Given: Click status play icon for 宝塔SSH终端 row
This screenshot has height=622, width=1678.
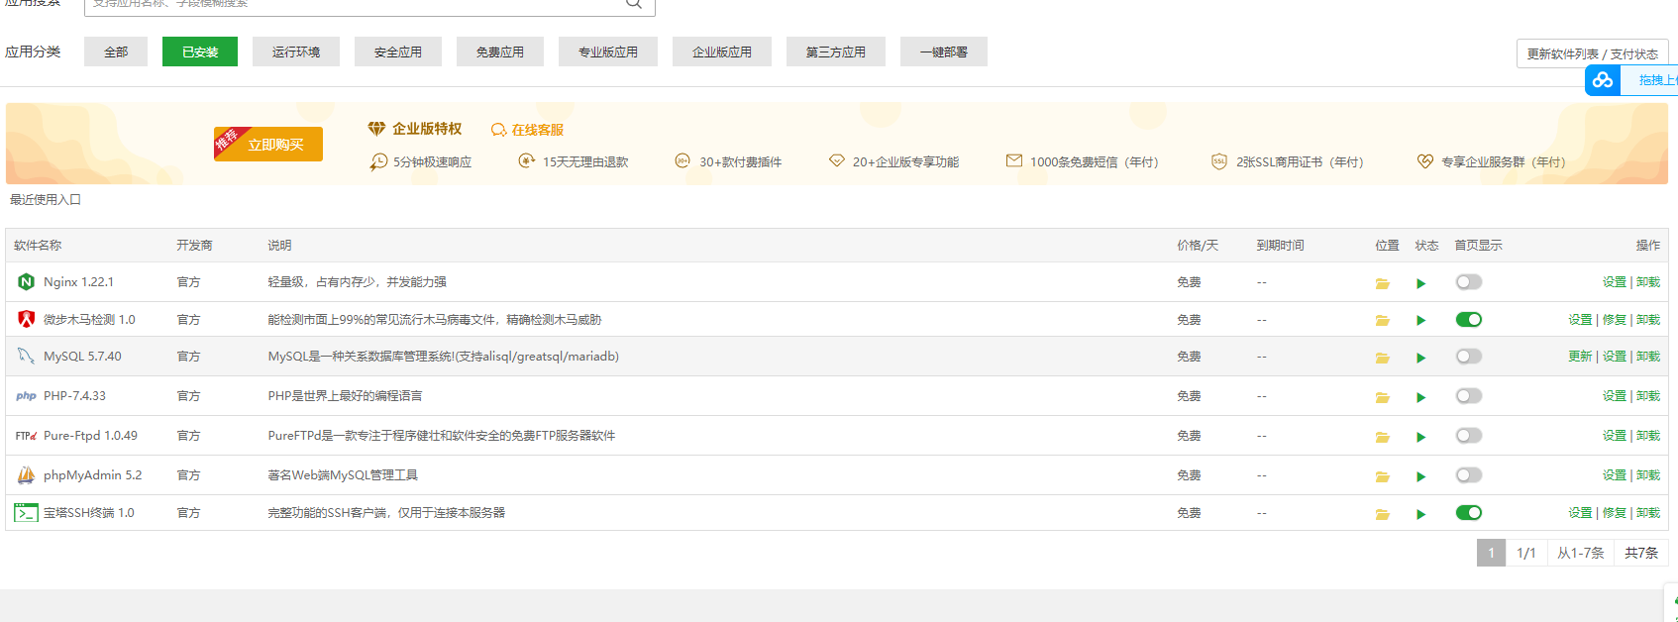Looking at the screenshot, I should (x=1420, y=514).
